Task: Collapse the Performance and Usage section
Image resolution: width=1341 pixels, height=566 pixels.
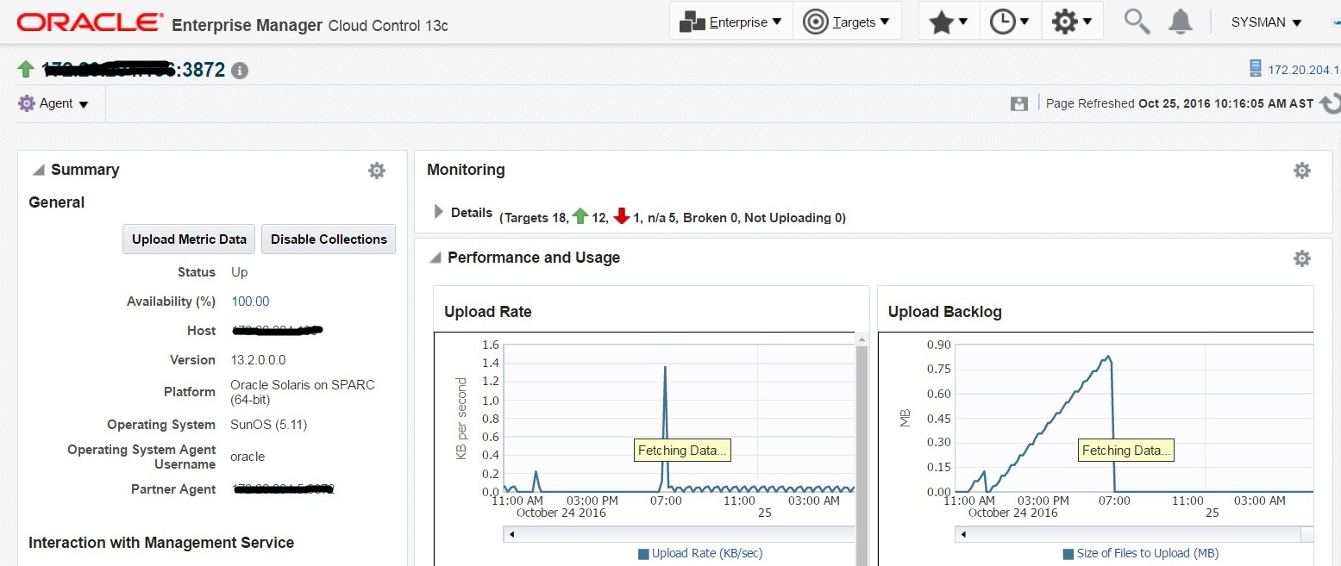Action: tap(436, 258)
